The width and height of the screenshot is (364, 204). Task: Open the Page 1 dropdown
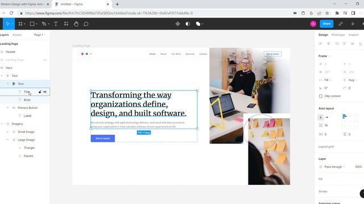40,35
